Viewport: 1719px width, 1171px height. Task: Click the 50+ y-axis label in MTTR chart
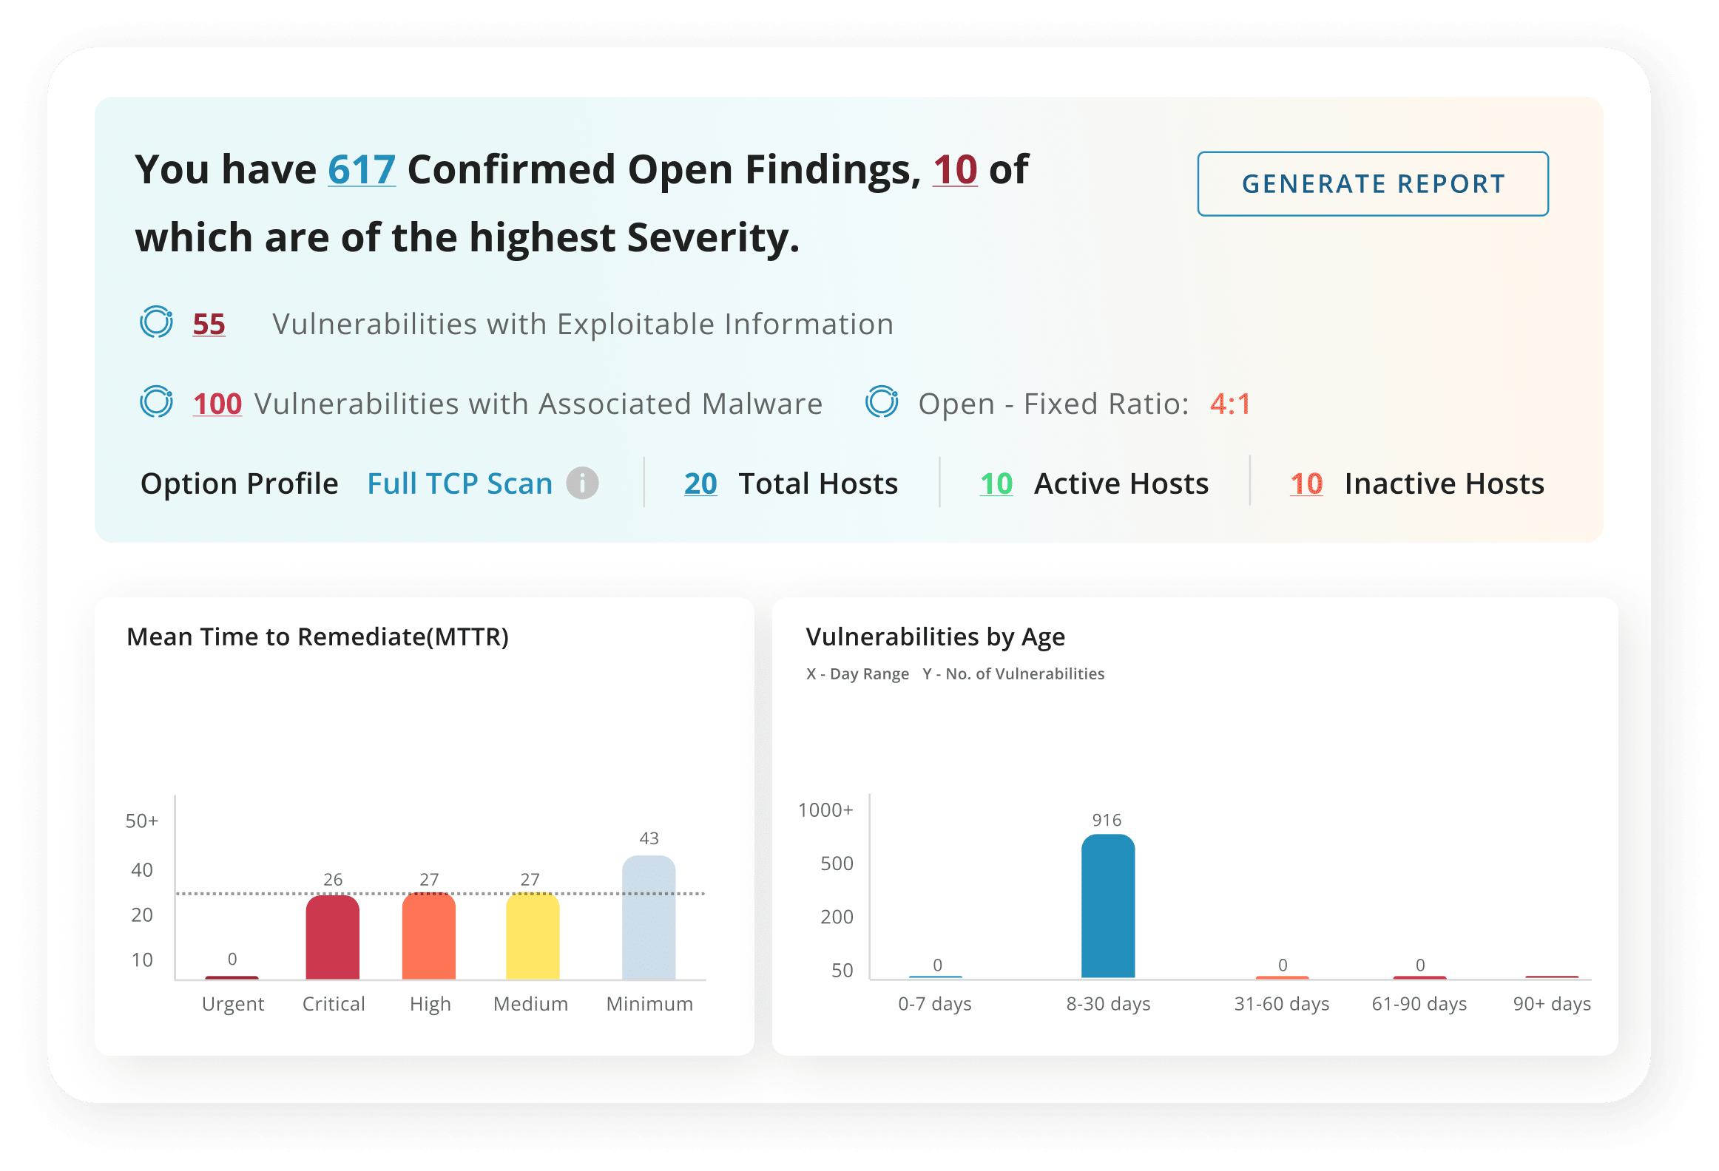click(x=142, y=821)
